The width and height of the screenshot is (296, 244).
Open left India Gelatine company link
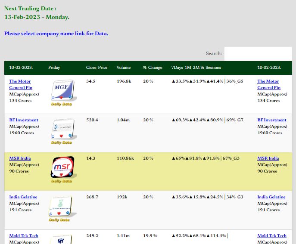[x=23, y=197]
